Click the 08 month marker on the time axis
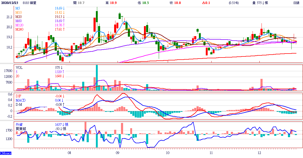 click(x=69, y=153)
